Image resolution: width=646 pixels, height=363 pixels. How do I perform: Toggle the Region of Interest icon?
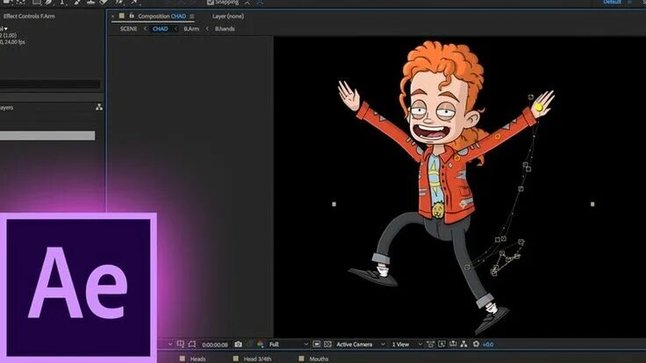pos(316,344)
